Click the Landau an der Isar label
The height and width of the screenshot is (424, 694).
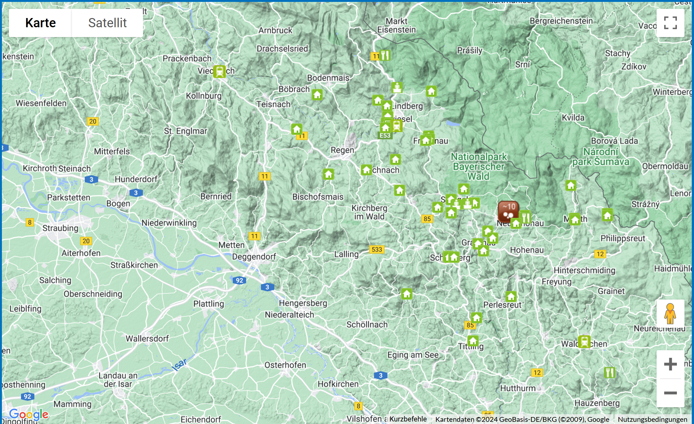click(x=118, y=380)
